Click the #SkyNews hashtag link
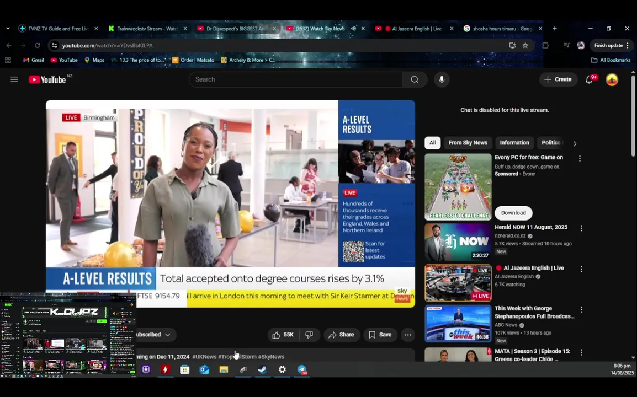The height and width of the screenshot is (397, 637). coord(271,357)
